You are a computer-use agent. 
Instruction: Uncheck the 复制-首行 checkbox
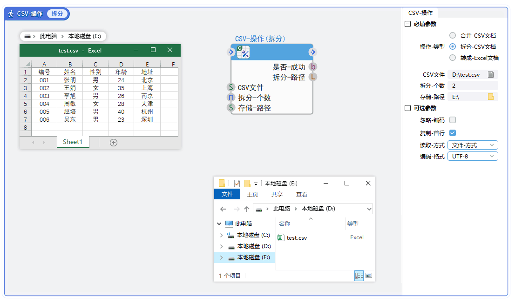(x=452, y=133)
